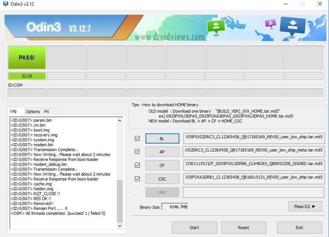Uncheck the CP checkbox
Screen dimensions: 329x237
[x=137, y=165]
